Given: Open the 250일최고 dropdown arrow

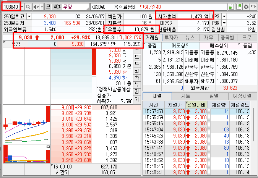Looking at the screenshot, I should click(29, 16).
